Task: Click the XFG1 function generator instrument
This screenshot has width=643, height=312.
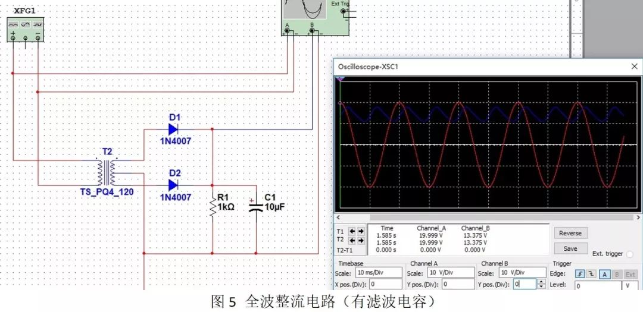Action: (26, 29)
